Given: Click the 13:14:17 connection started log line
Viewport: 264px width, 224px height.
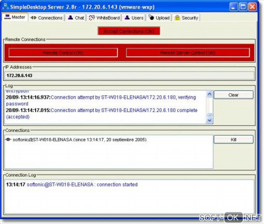Looking at the screenshot, I should [x=72, y=185].
